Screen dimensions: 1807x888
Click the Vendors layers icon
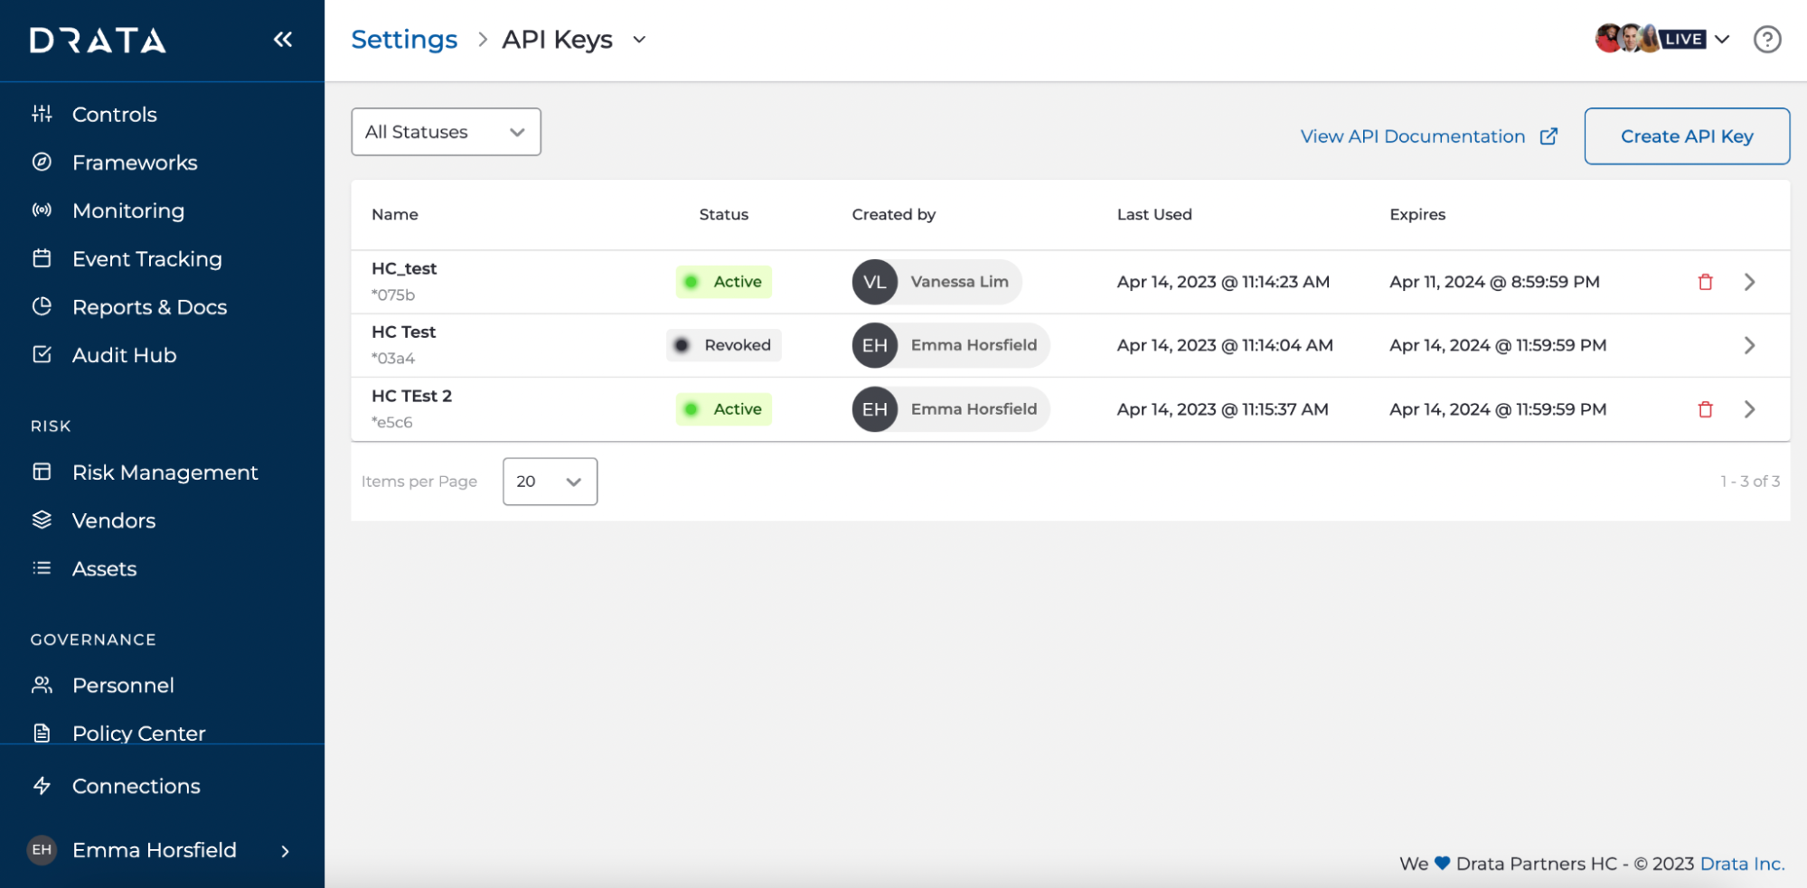[x=42, y=520]
